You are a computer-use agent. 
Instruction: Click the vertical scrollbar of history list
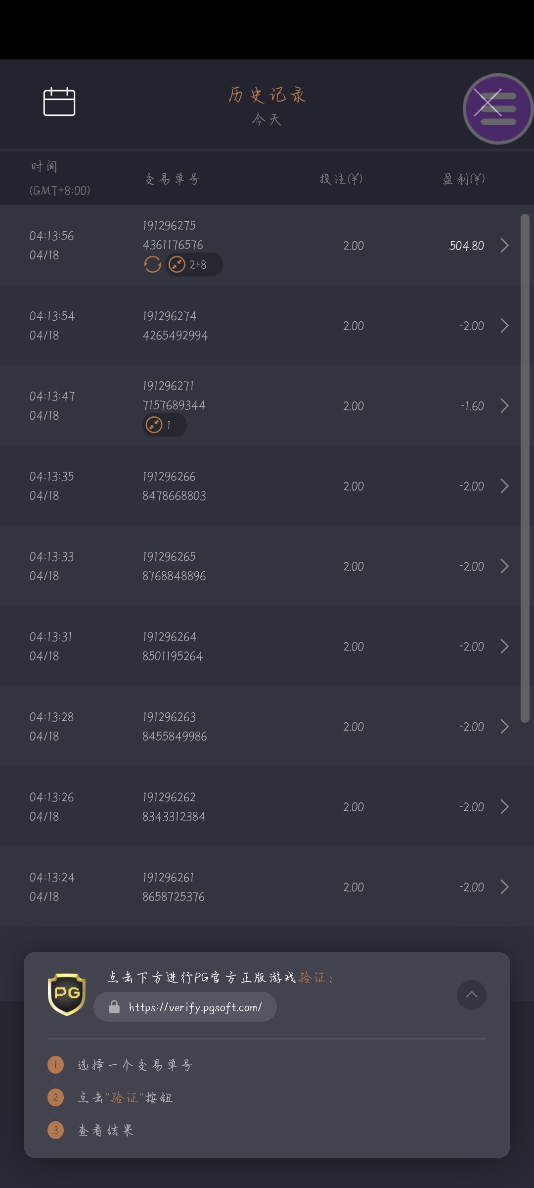pyautogui.click(x=525, y=468)
